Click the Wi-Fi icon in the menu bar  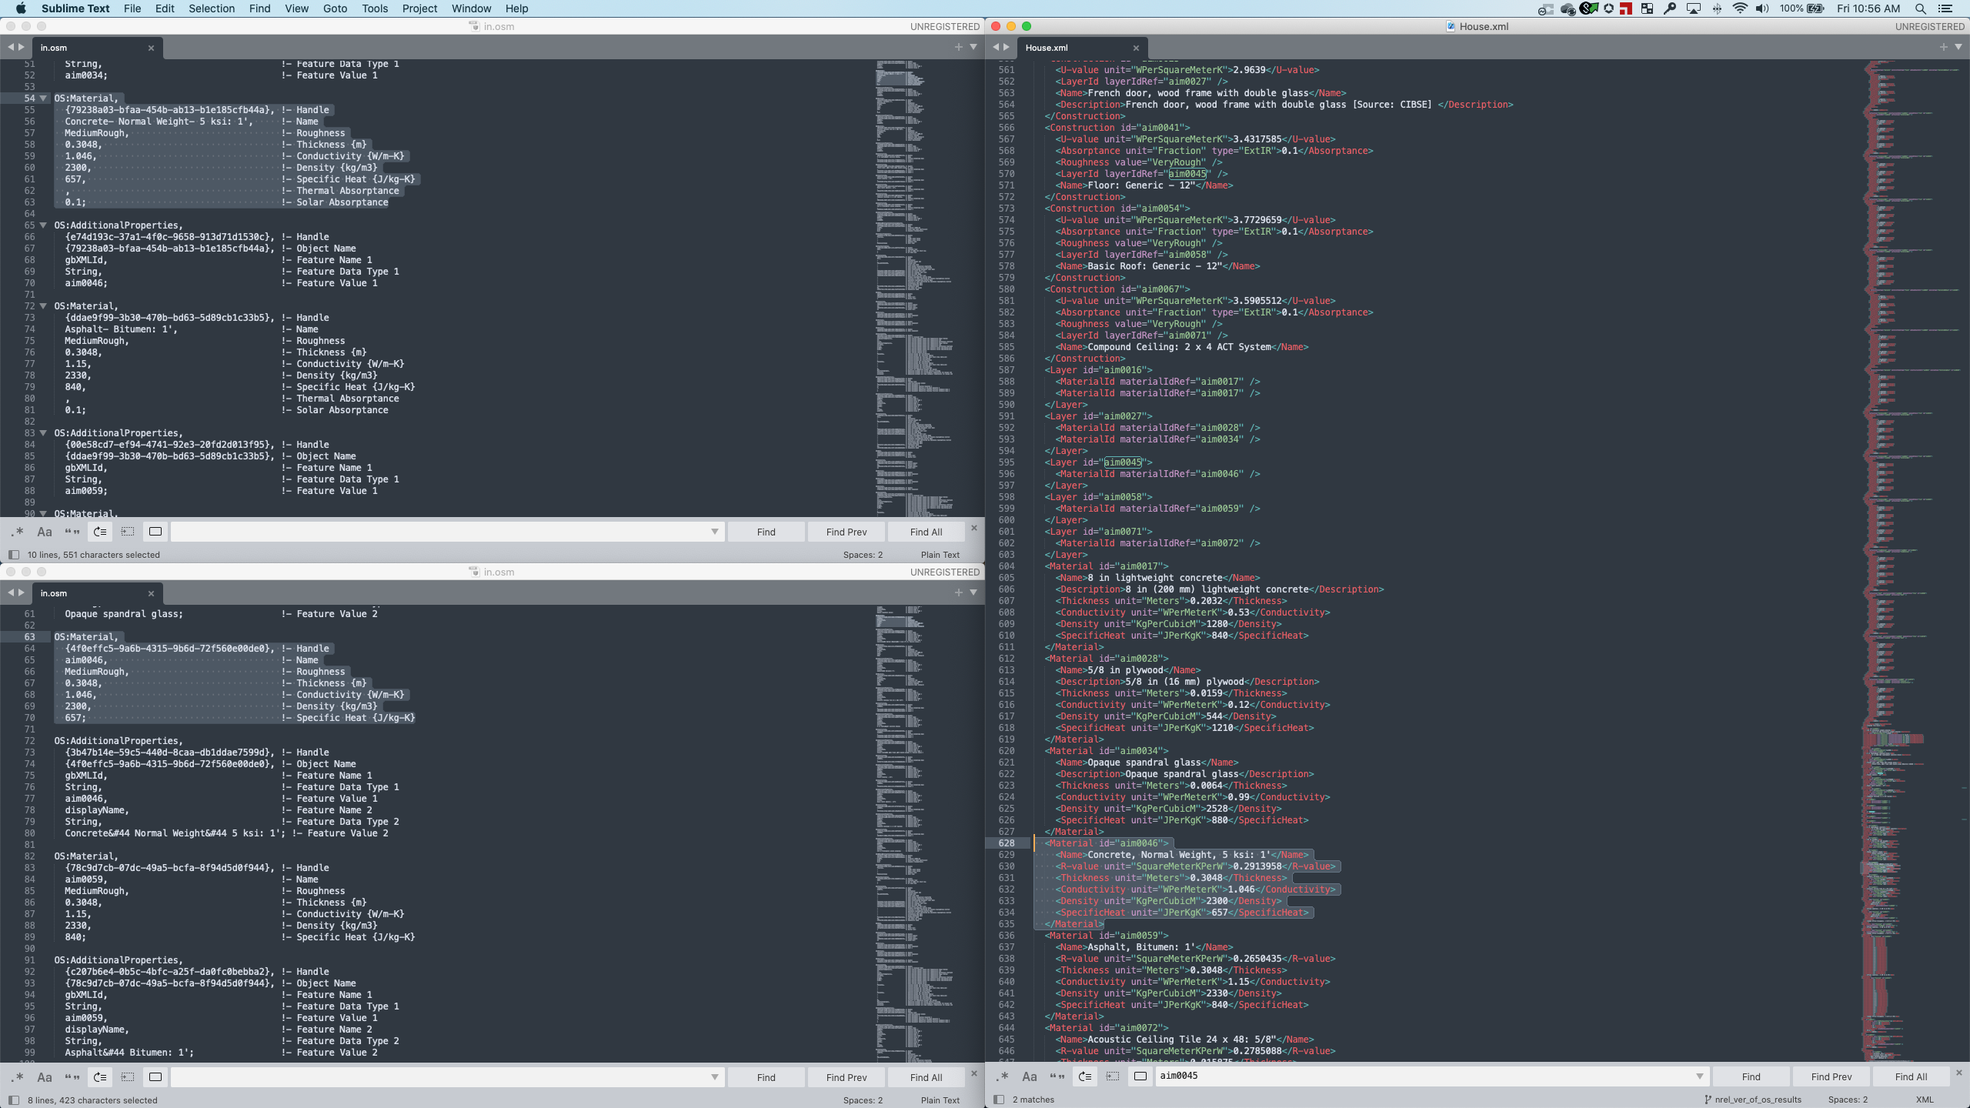point(1739,8)
